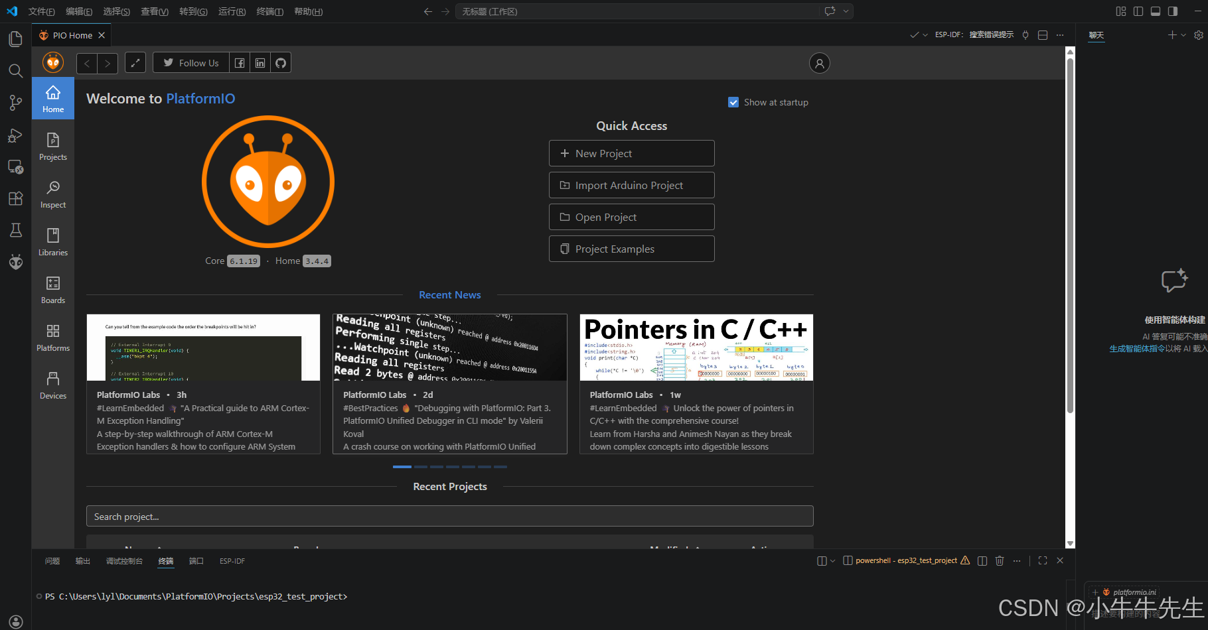
Task: Toggle the bottom panel visibility
Action: [x=1156, y=11]
